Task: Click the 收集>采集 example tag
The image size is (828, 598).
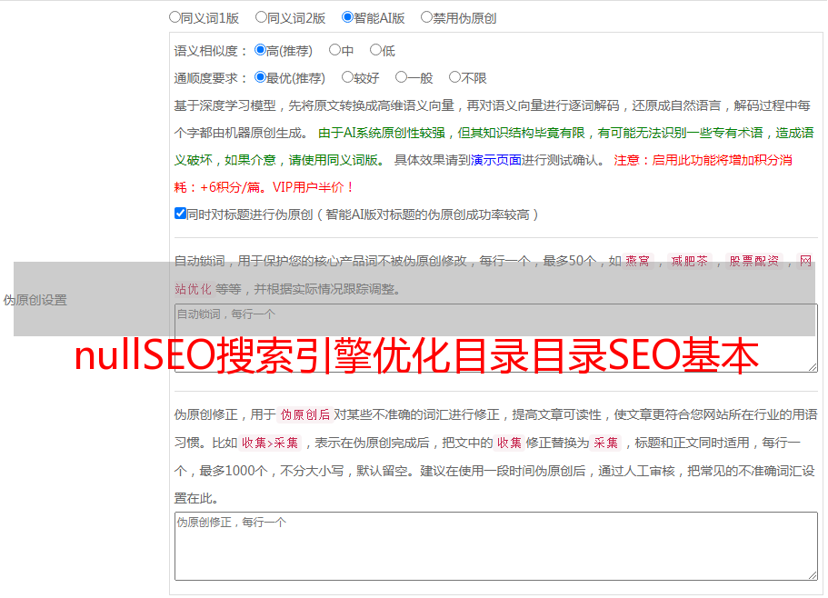Action: coord(270,443)
